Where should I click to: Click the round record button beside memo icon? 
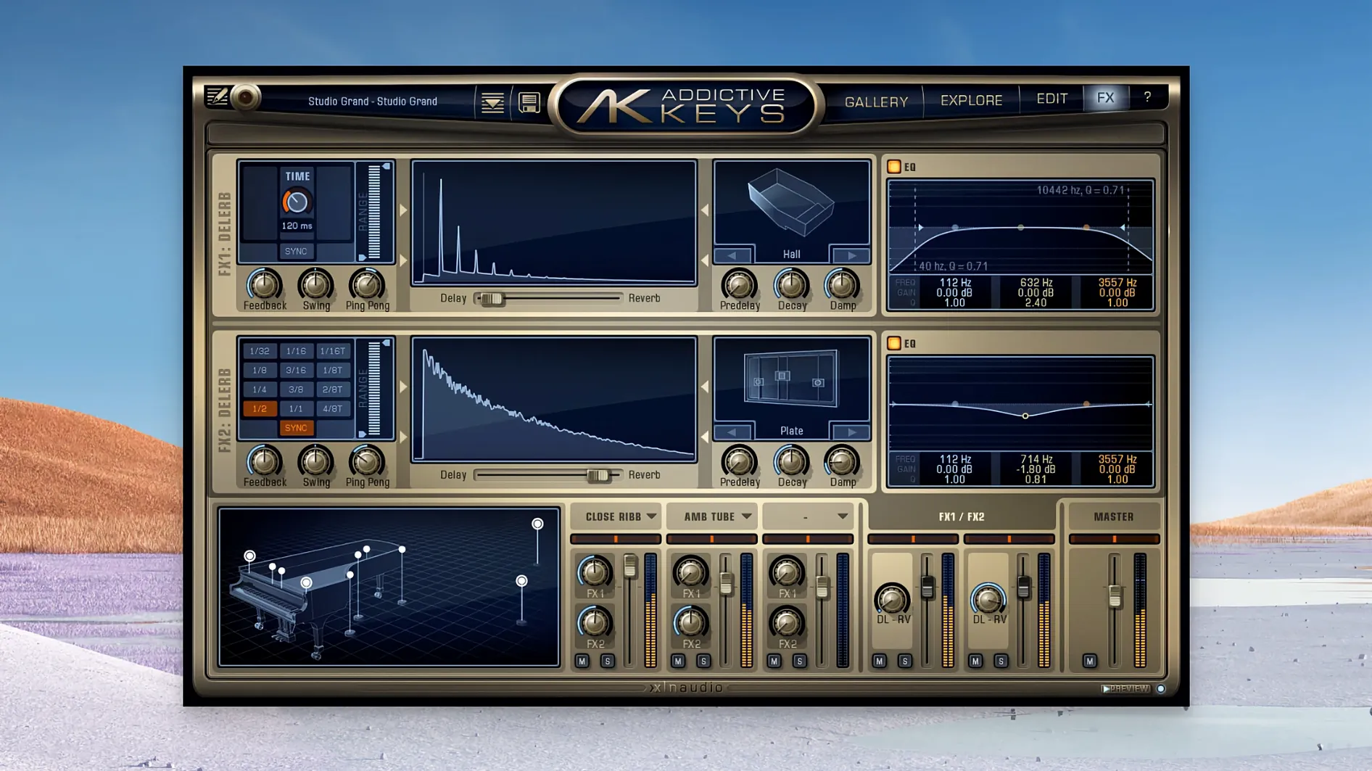point(246,96)
